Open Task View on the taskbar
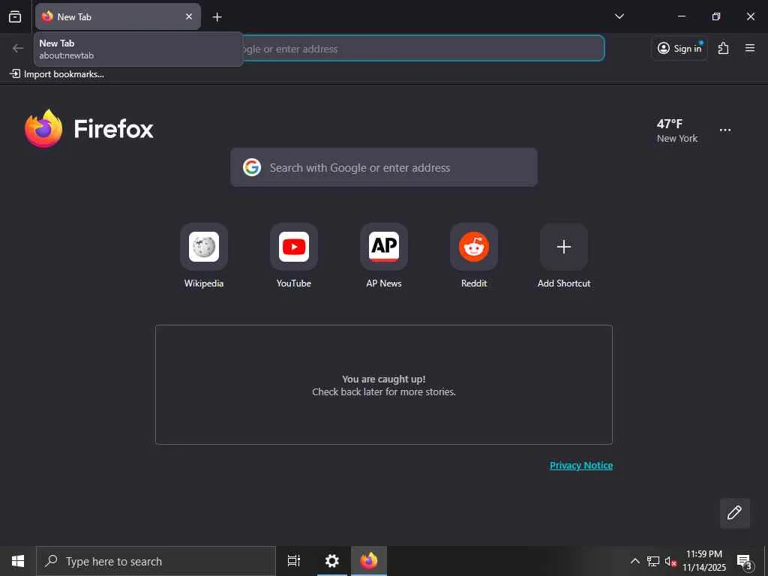Image resolution: width=768 pixels, height=576 pixels. [x=294, y=561]
